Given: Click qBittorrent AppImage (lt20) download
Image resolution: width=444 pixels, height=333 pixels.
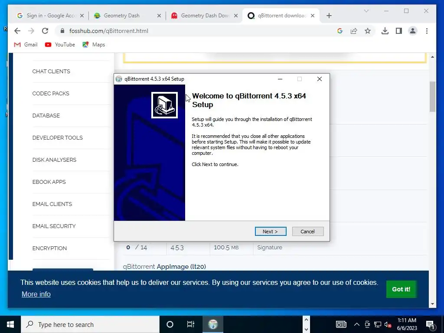Looking at the screenshot, I should coord(164,267).
